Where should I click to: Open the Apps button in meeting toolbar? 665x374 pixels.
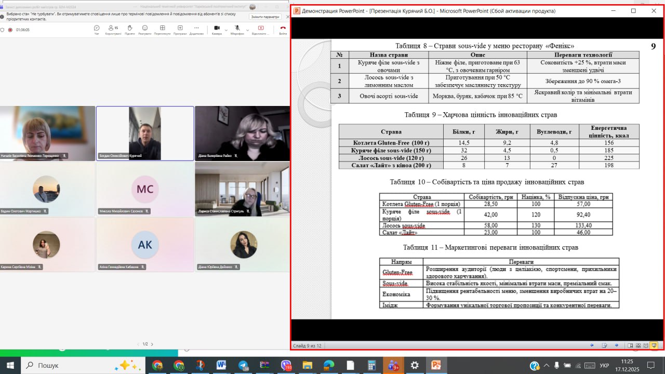pyautogui.click(x=180, y=29)
